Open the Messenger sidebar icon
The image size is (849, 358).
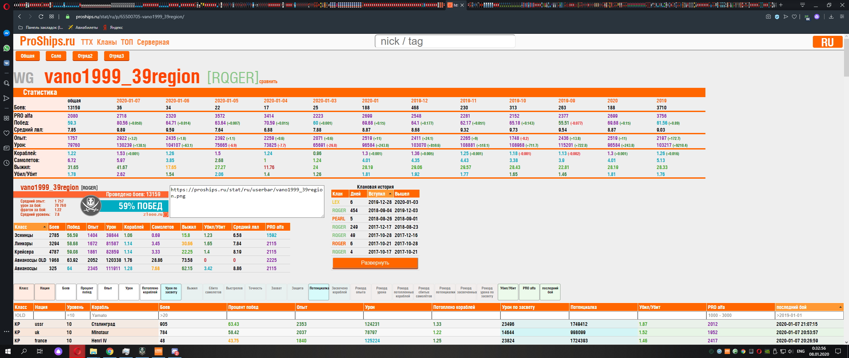tap(6, 33)
